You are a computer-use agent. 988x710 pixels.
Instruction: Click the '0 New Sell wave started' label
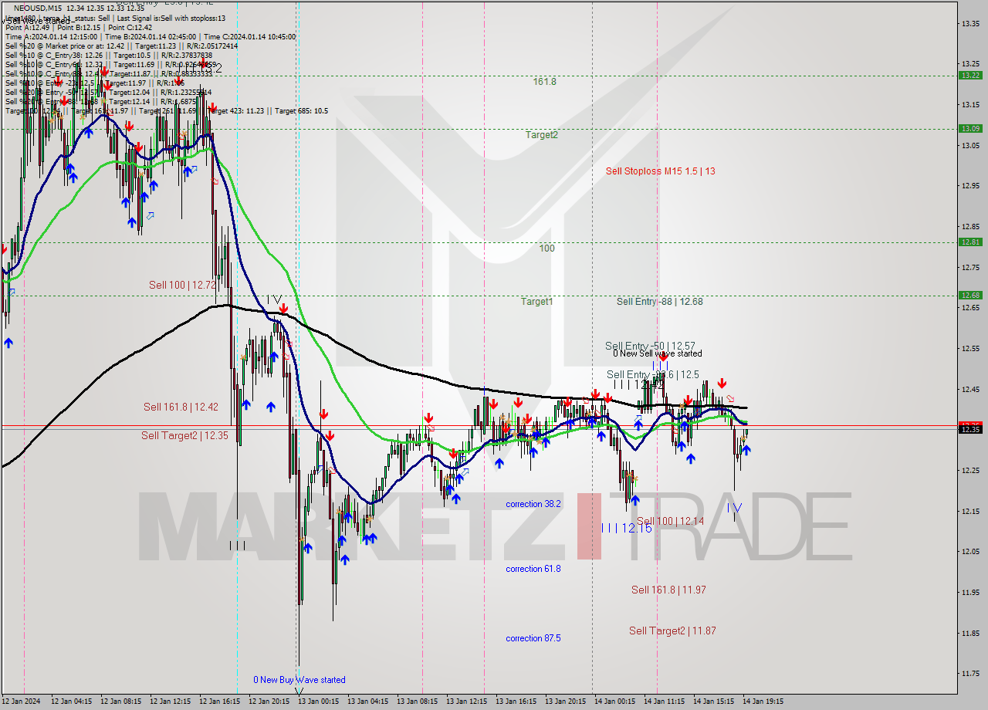(658, 353)
